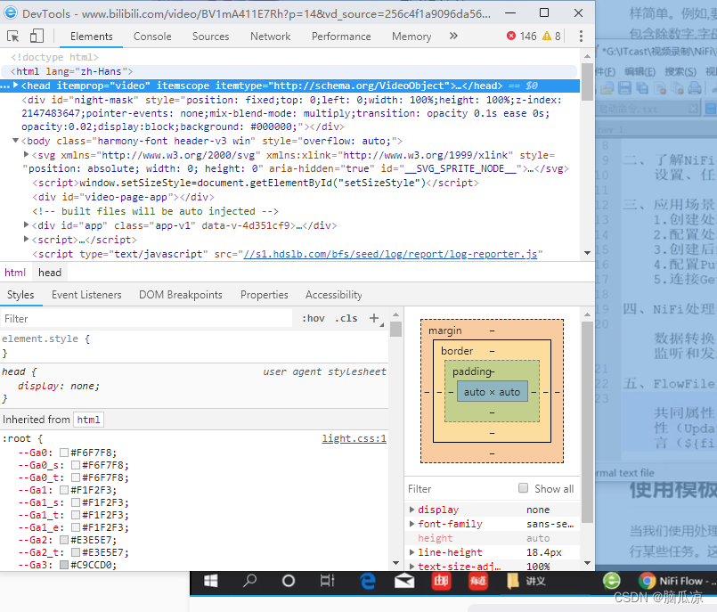This screenshot has height=612, width=717.
Task: Expand computed display property
Action: [x=412, y=509]
